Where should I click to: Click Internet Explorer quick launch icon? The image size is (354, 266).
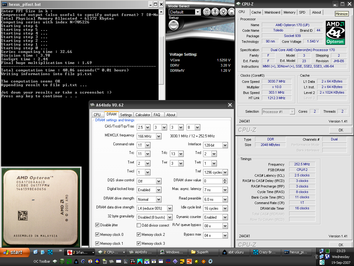(x=35, y=252)
